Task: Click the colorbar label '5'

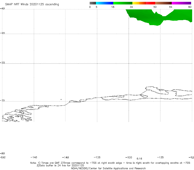Action: click(96, 7)
